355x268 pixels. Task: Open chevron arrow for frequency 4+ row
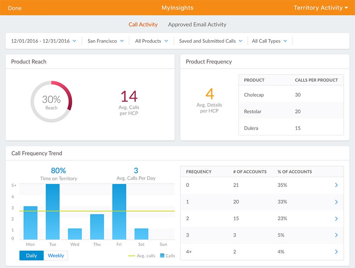tap(336, 252)
